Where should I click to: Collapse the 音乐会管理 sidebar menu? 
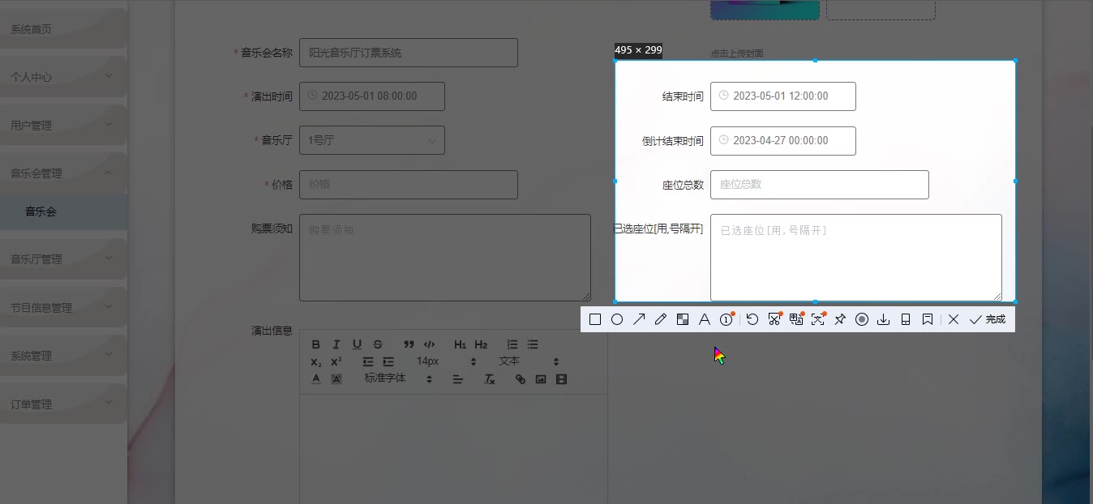coord(63,173)
